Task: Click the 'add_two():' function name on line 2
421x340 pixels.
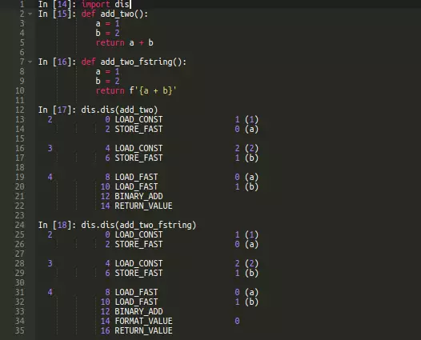Action: 124,14
